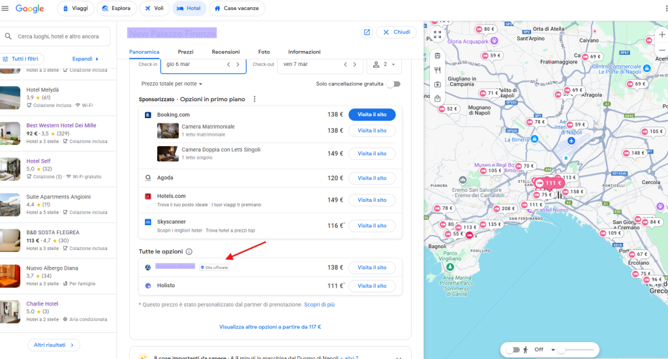This screenshot has width=668, height=359.
Task: Open hotel details in new tab icon
Action: 367,33
